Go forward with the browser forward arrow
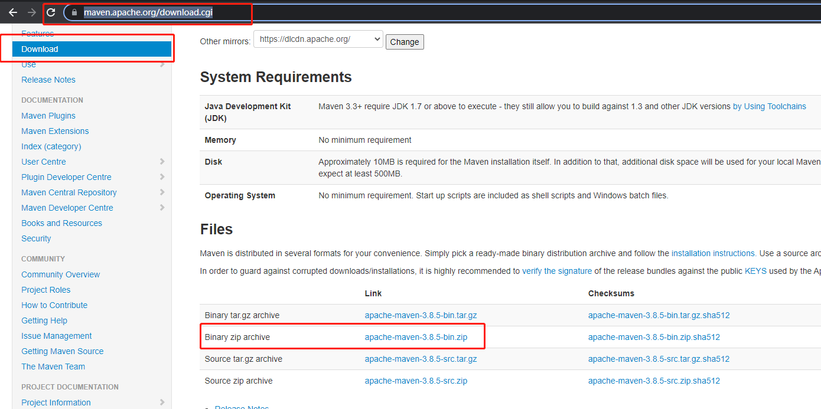The height and width of the screenshot is (409, 821). tap(32, 12)
